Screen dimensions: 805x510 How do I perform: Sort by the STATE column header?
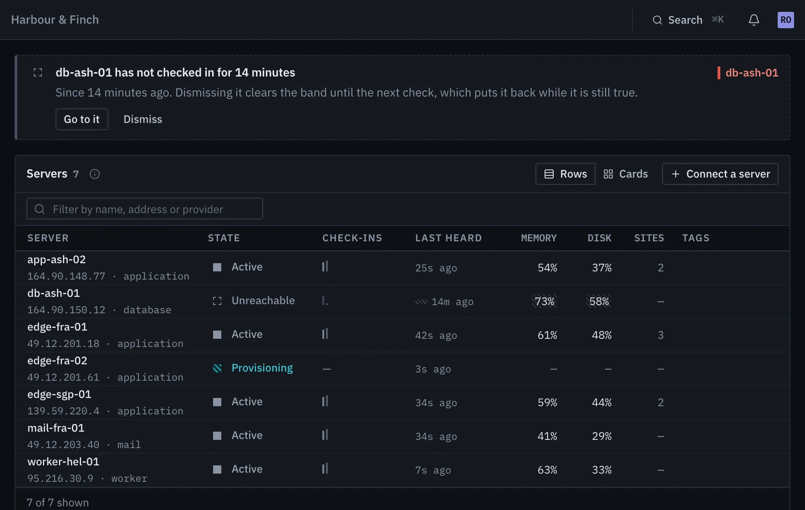click(224, 238)
